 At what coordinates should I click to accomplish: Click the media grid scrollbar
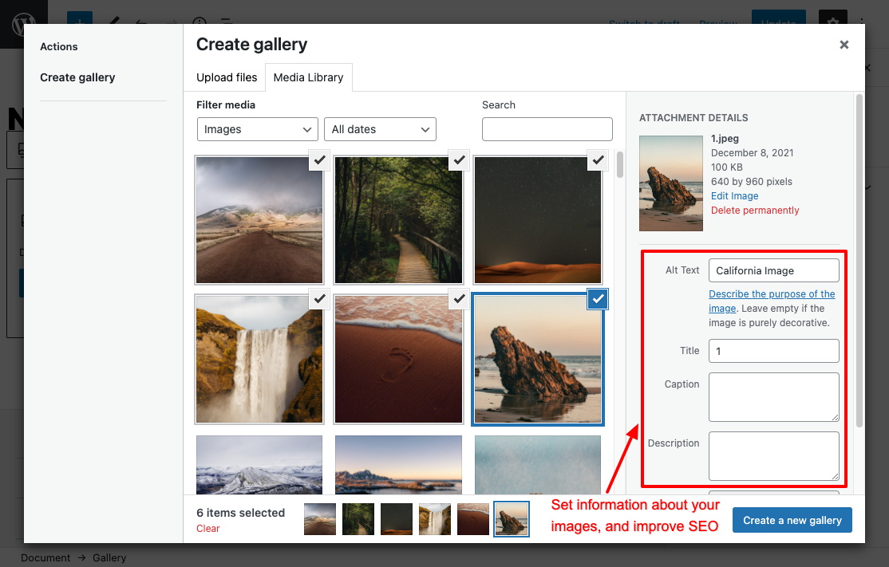coord(620,164)
